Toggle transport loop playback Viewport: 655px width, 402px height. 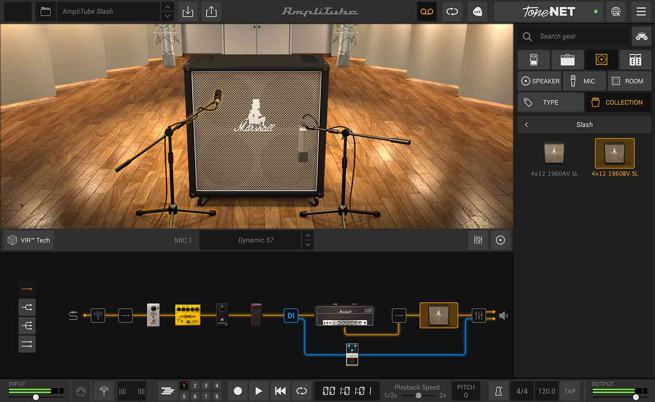[301, 391]
